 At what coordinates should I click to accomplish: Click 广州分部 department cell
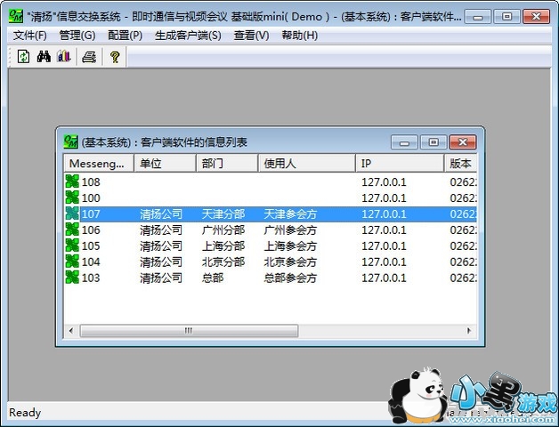[x=223, y=230]
